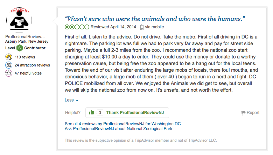Image resolution: width=273 pixels, height=155 pixels.
Task: Click the two-bubble rating circles
Action: click(x=77, y=27)
